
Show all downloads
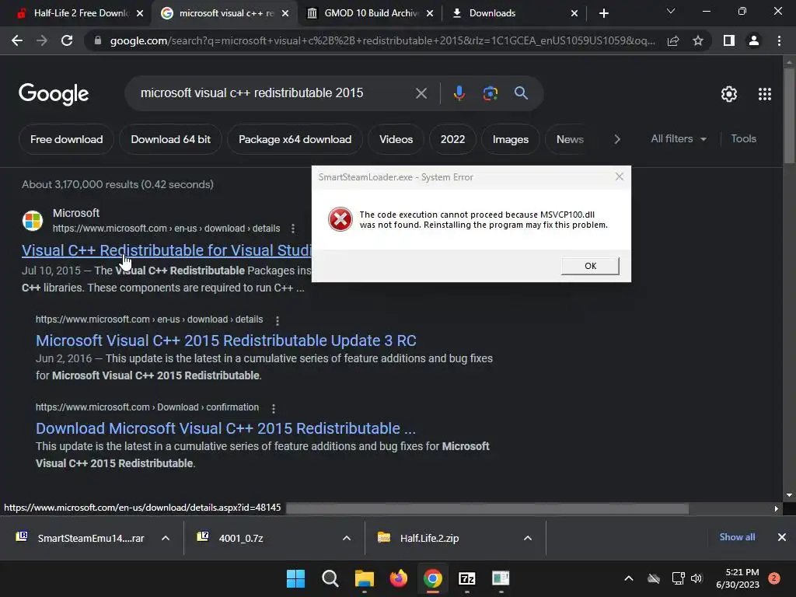coord(737,537)
